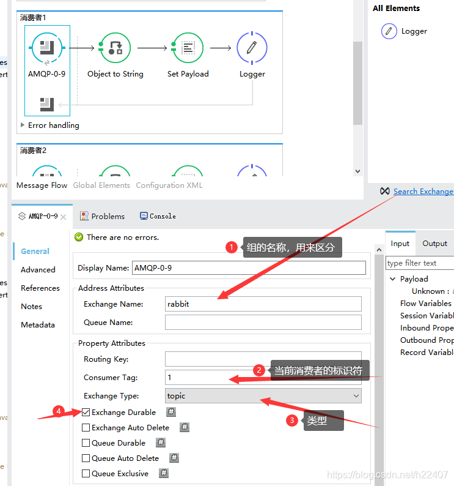Viewport: 454px width, 486px height.
Task: Click expression icon next to Exchange Durable
Action: pos(171,412)
